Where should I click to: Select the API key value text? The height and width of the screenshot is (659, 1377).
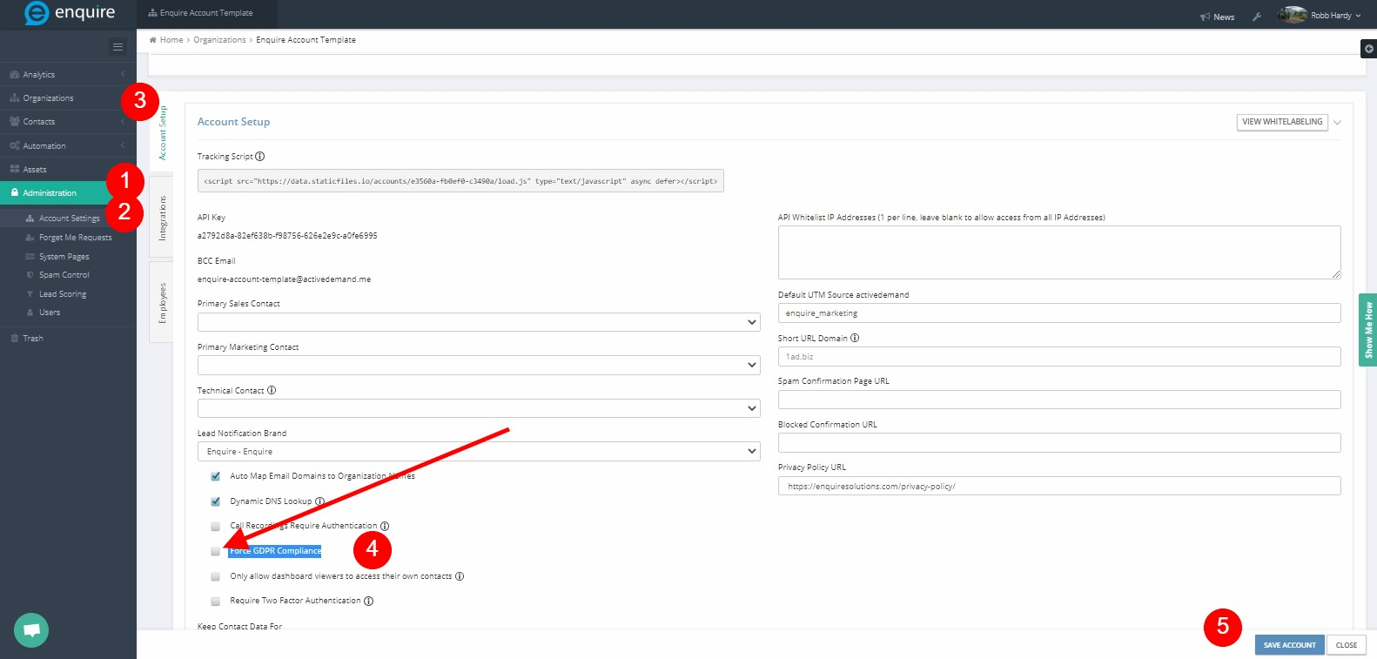(x=287, y=236)
